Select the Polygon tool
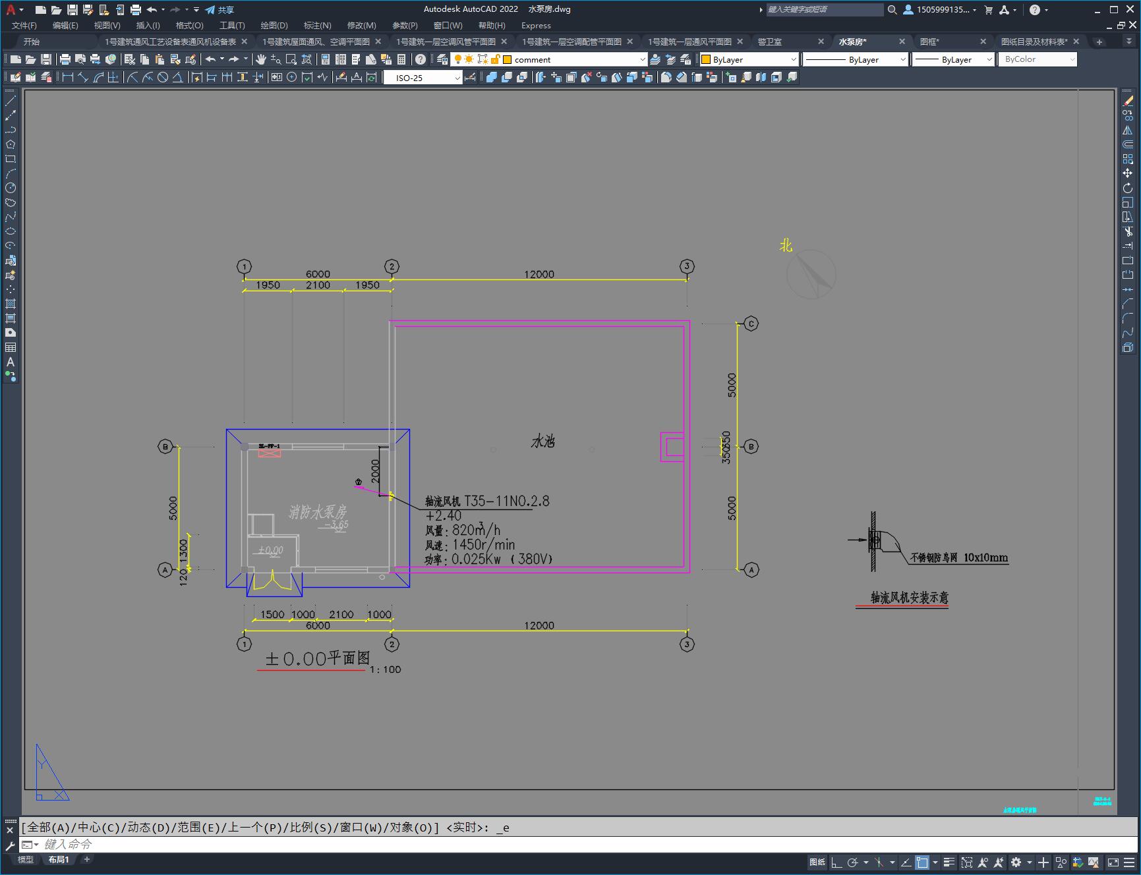 tap(11, 144)
